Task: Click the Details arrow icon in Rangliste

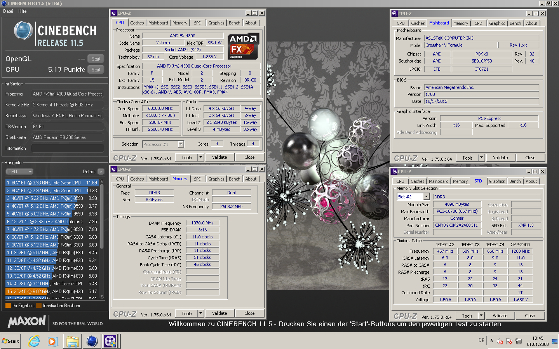Action: click(101, 172)
